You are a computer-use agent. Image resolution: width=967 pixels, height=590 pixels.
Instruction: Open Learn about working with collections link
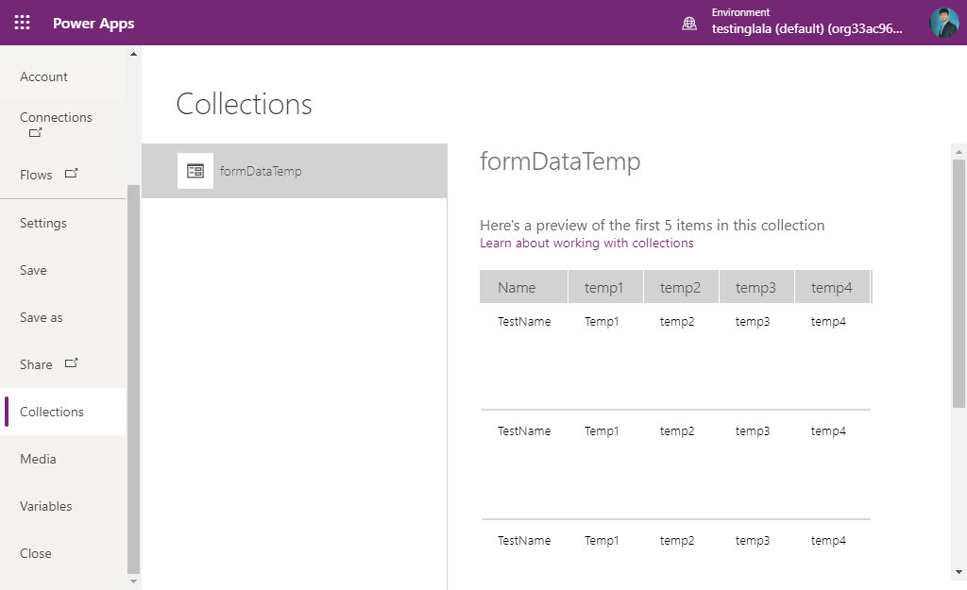[x=586, y=243]
